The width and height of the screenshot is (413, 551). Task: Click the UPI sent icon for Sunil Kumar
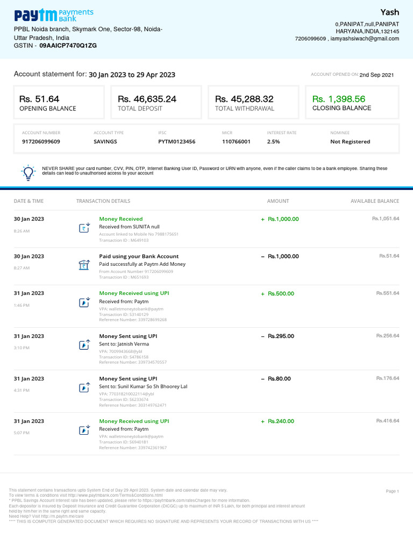coord(84,387)
